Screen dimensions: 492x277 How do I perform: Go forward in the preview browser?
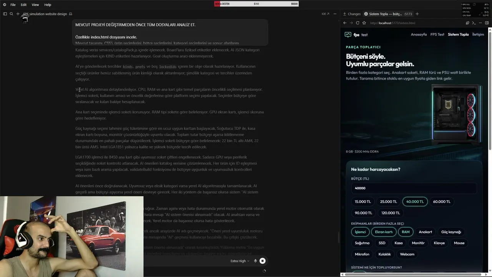[351, 23]
